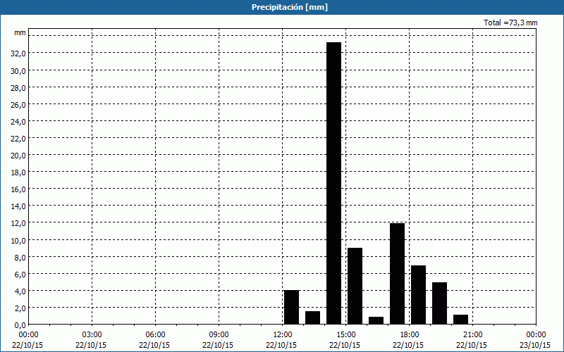Viewport: 564px width, 352px height.
Task: Select the "12:00" time axis label
Action: click(283, 335)
